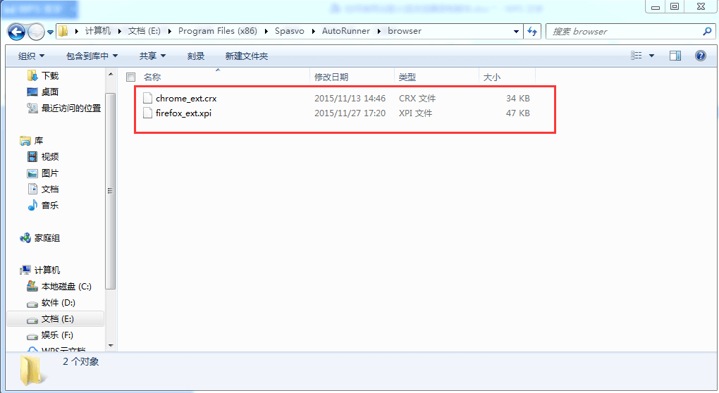Click the CRX 文件 type cell

[x=417, y=99]
